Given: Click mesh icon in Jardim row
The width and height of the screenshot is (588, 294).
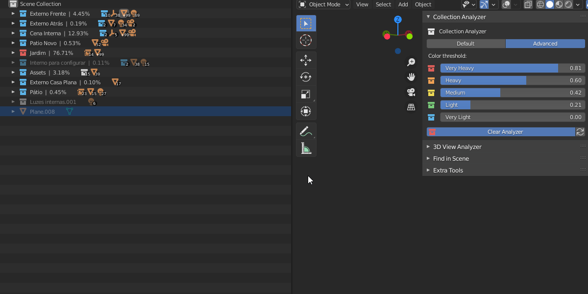Looking at the screenshot, I should point(98,53).
